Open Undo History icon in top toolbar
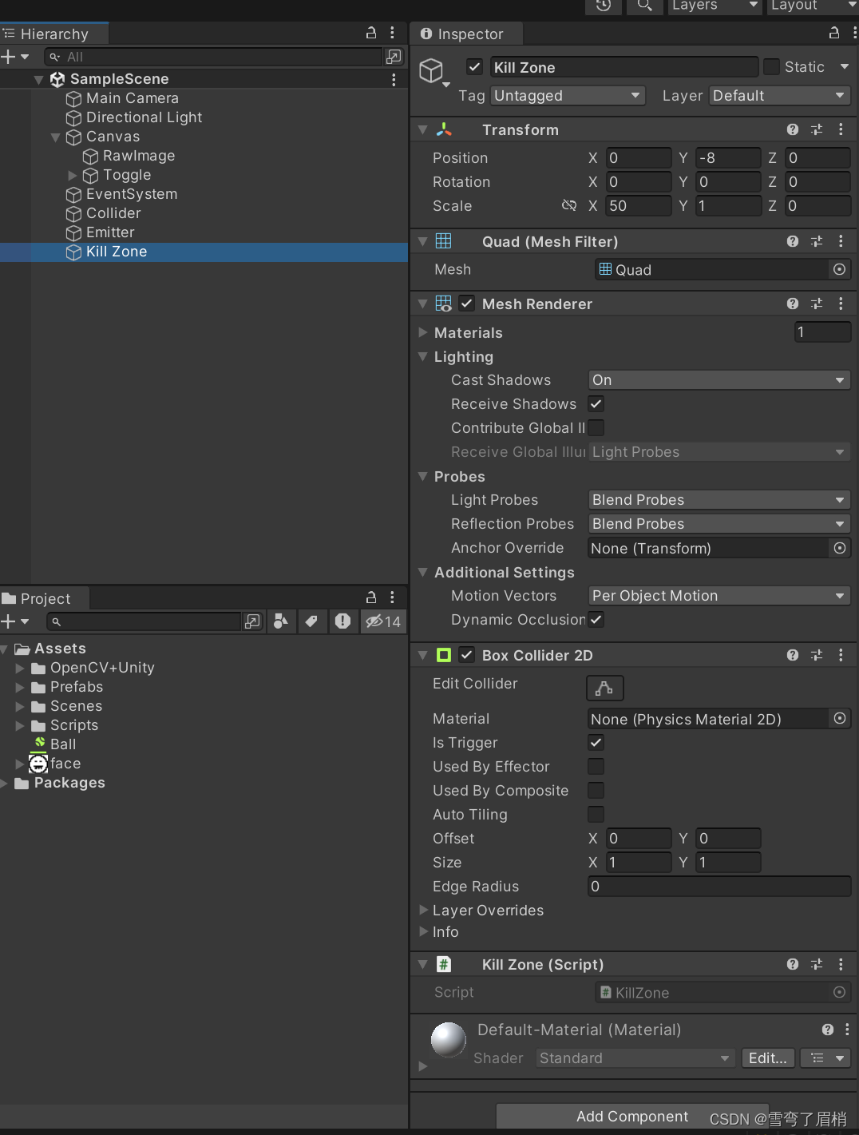This screenshot has width=859, height=1135. (604, 6)
